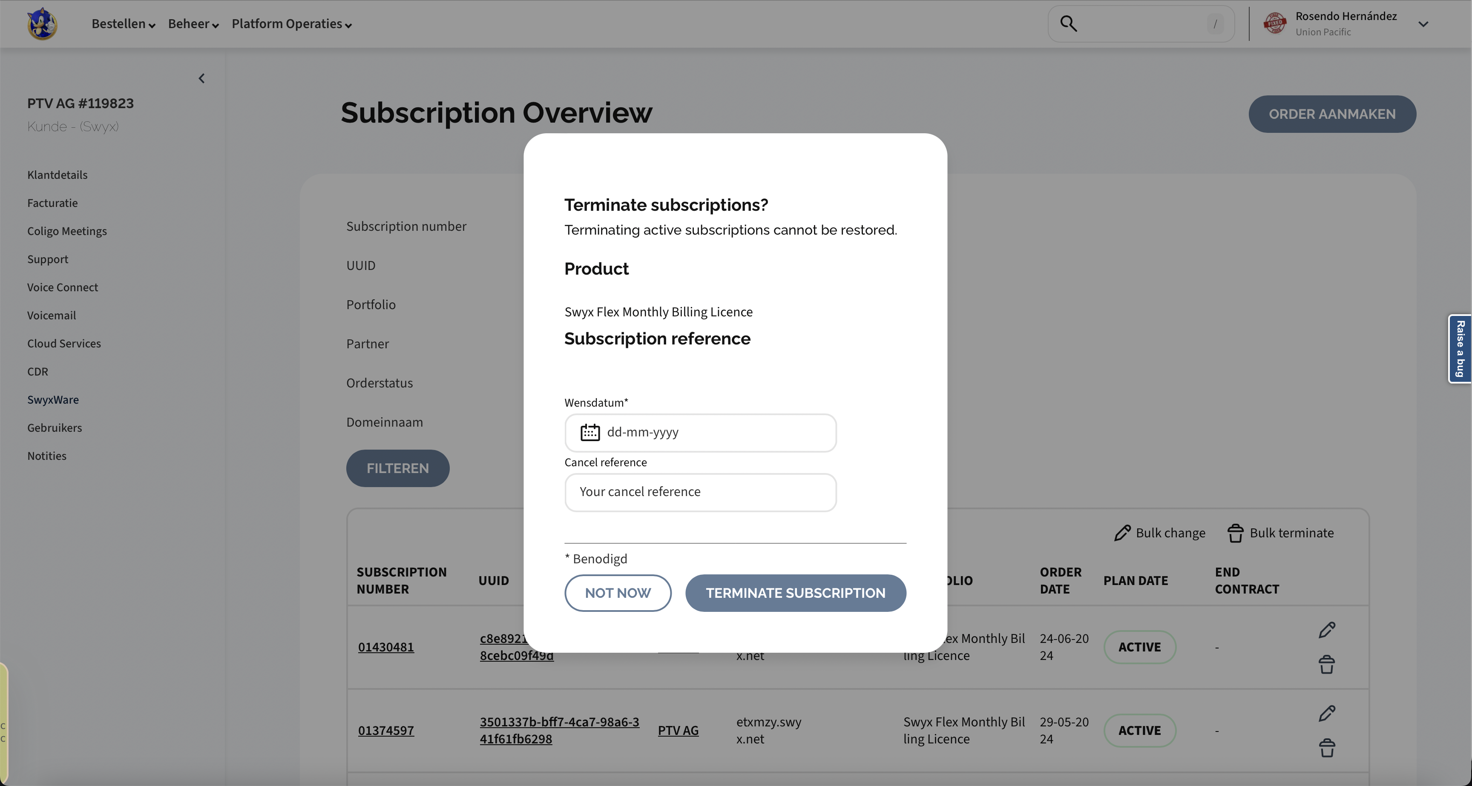Delete subscription 01374597 using its trash icon
Viewport: 1472px width, 786px height.
pos(1328,748)
